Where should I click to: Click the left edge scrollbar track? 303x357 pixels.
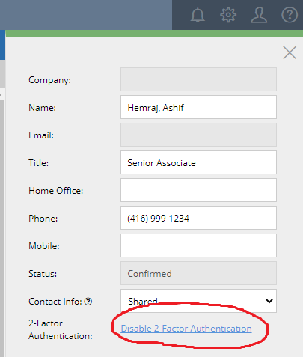[x=1, y=228]
